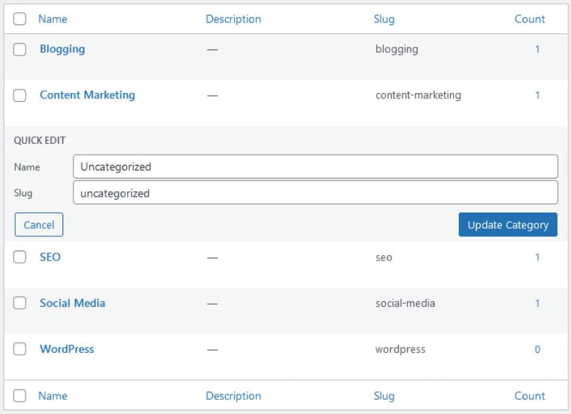Sort by Count column in header
Screen dimensions: 571x414
coord(530,19)
